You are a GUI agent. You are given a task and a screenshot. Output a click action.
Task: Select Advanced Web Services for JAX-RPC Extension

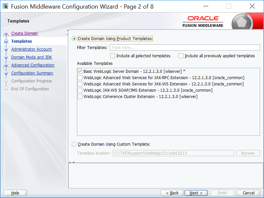coord(80,78)
